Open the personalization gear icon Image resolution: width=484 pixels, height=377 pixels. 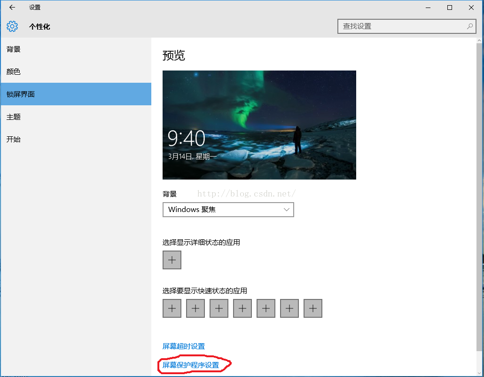(x=12, y=26)
